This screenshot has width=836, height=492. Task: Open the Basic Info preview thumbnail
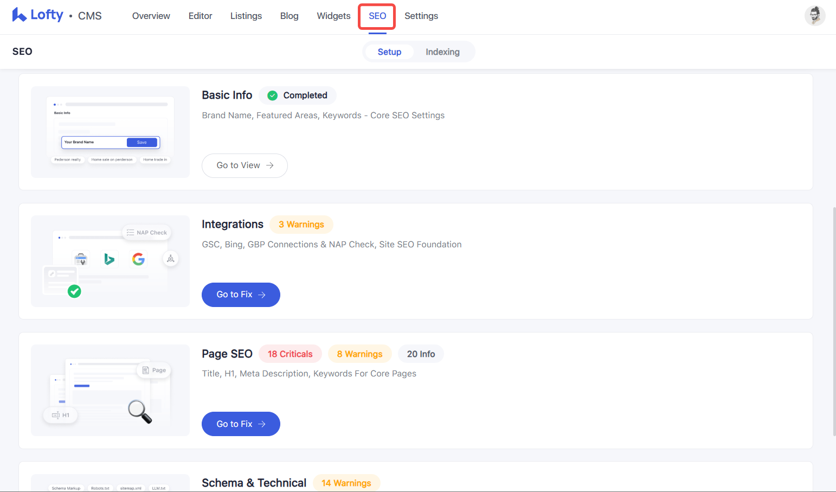click(x=111, y=132)
